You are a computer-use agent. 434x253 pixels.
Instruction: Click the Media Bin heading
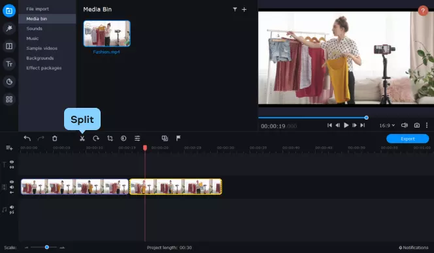pos(97,9)
